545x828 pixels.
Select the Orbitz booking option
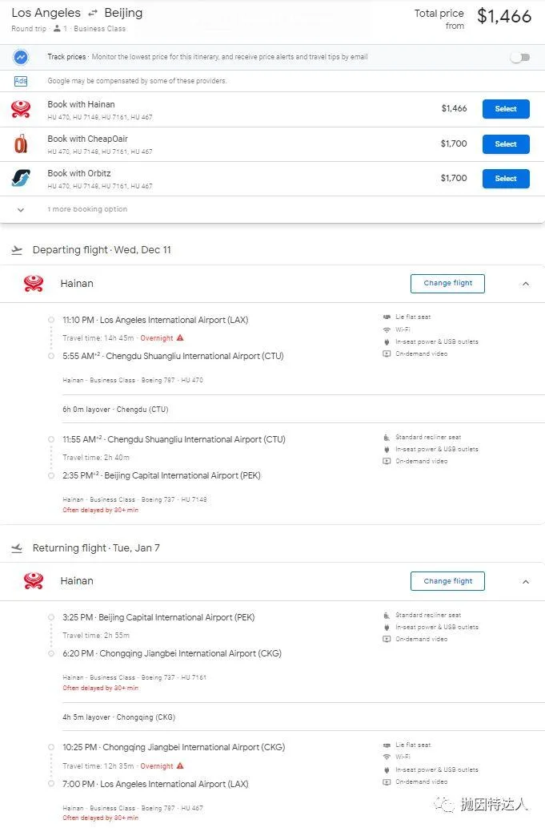pyautogui.click(x=506, y=179)
